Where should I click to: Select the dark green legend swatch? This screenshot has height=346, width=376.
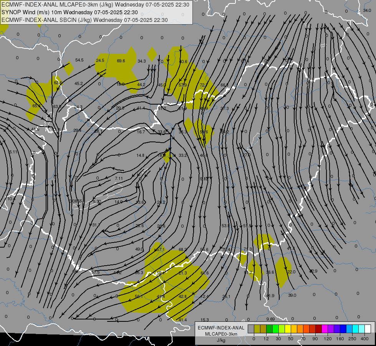click(269, 329)
